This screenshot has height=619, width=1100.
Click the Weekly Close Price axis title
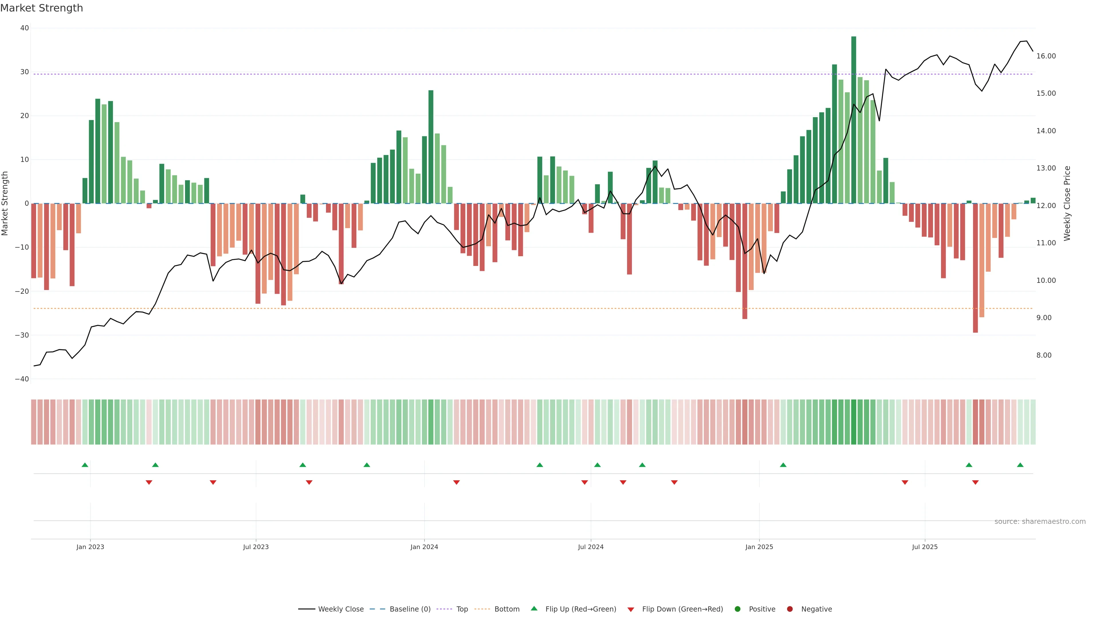1067,203
